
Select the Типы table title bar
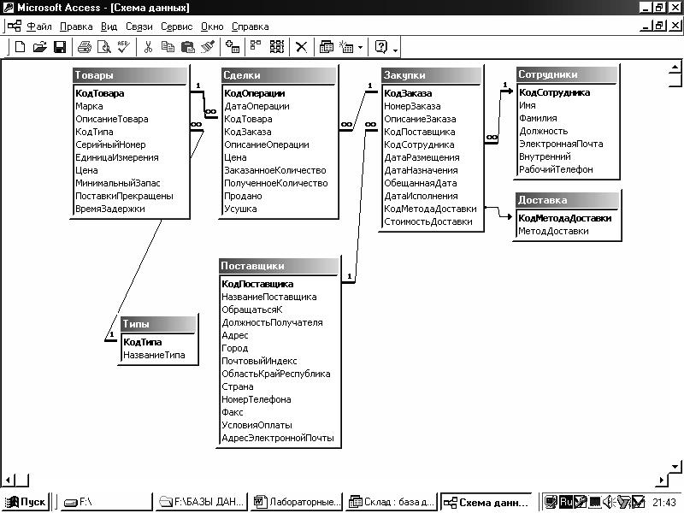[x=158, y=324]
